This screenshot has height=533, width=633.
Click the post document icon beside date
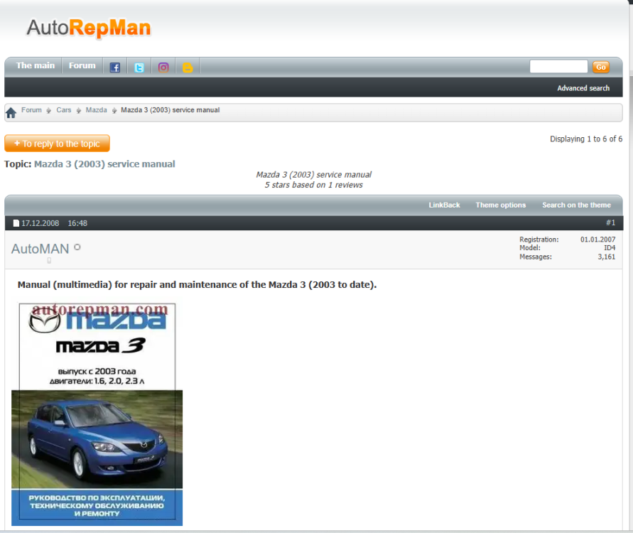tap(16, 223)
